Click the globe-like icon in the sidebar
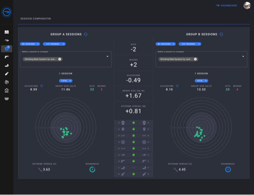The image size is (254, 195). coord(7,82)
